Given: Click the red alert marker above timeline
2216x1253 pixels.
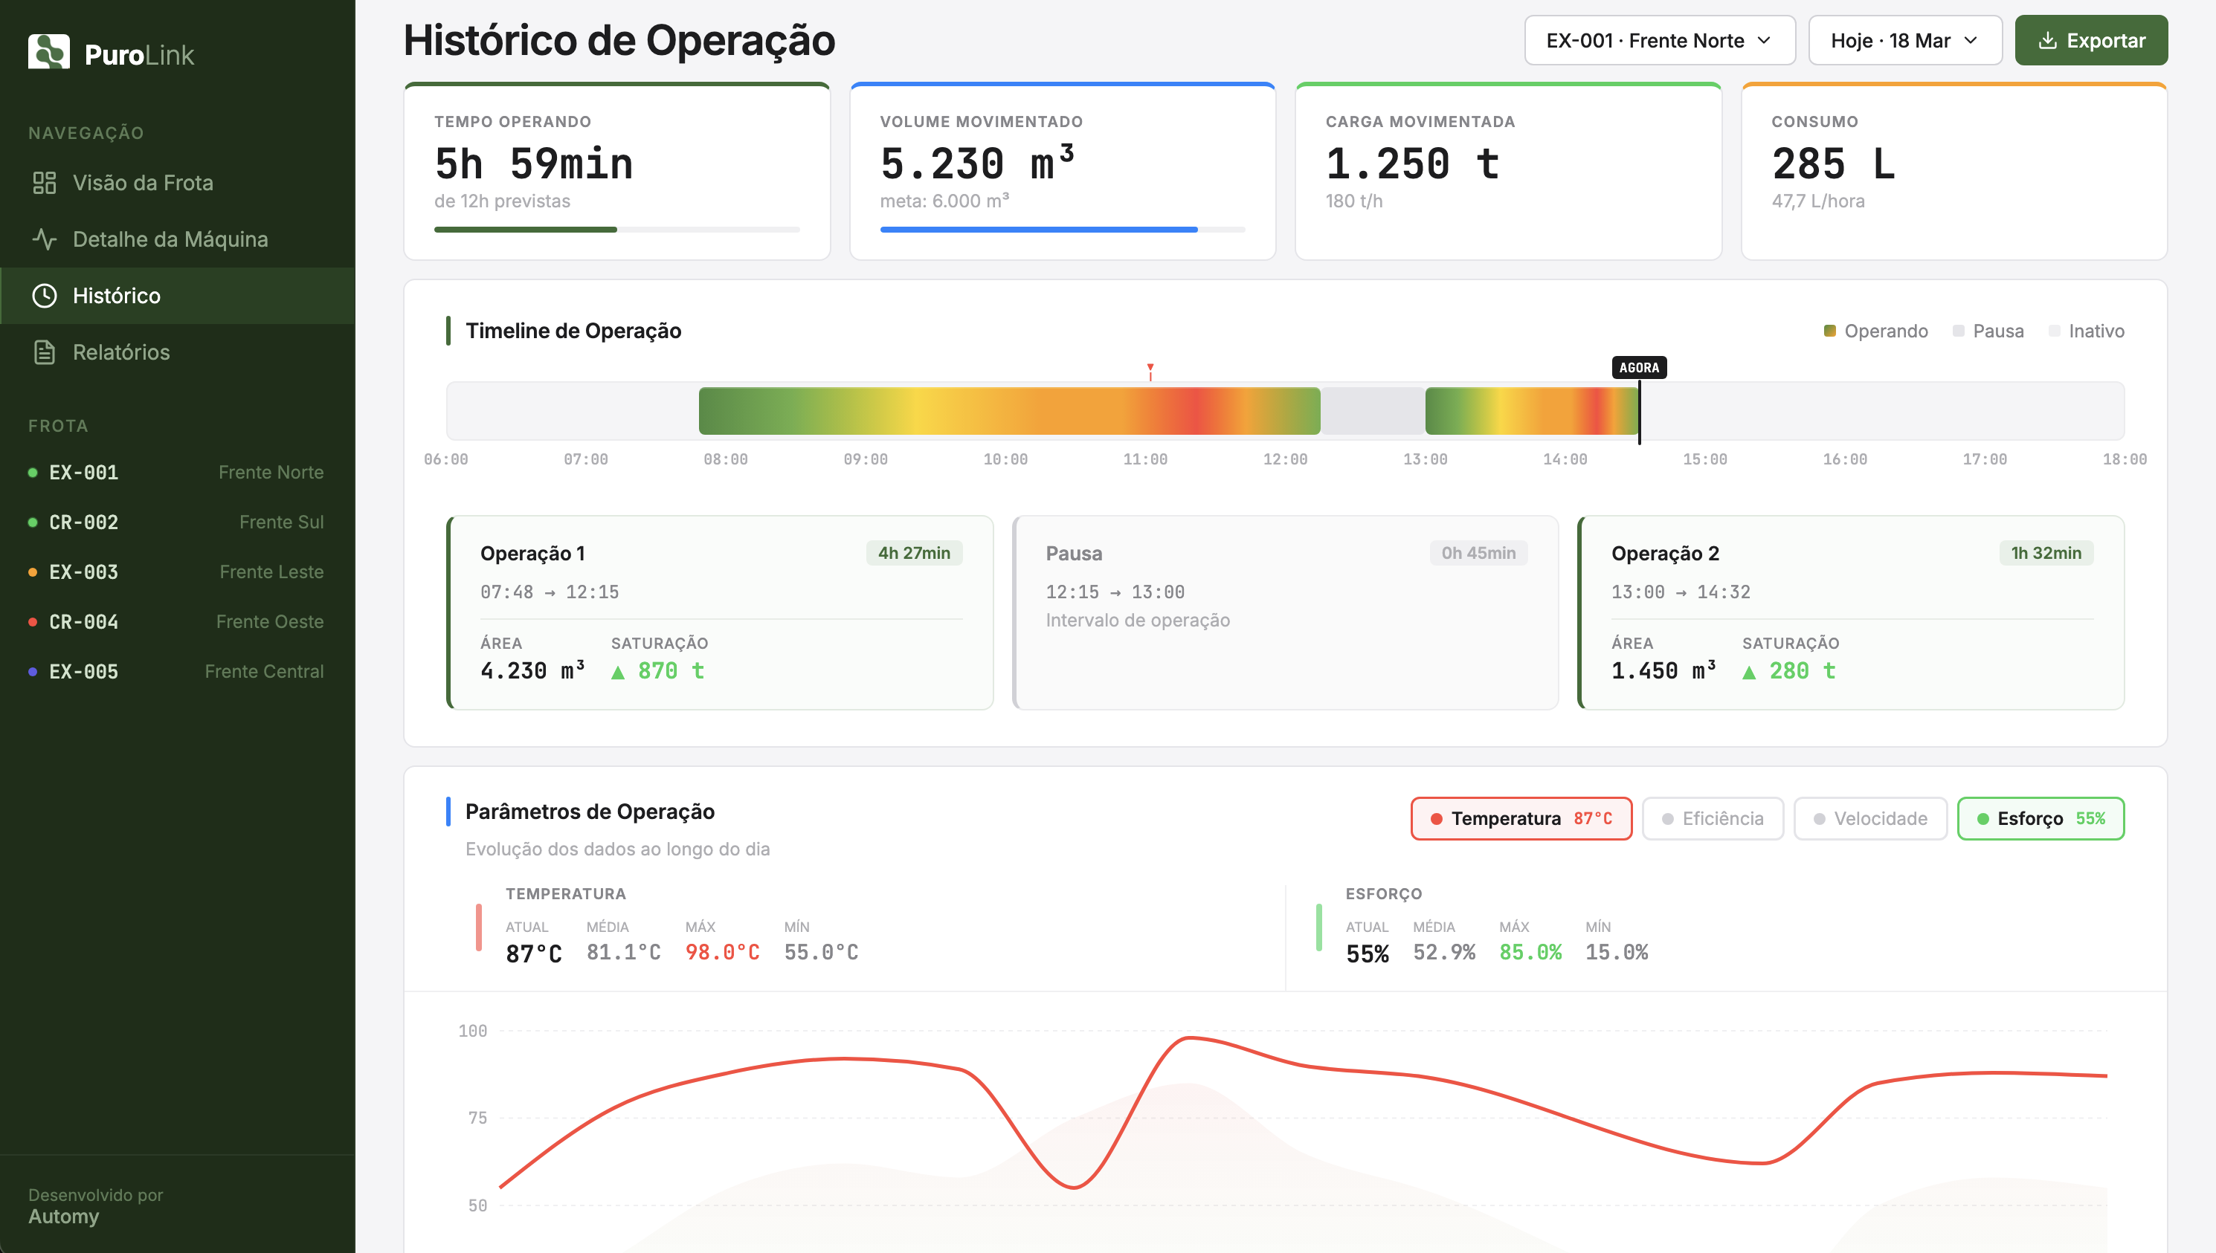Looking at the screenshot, I should coord(1150,371).
